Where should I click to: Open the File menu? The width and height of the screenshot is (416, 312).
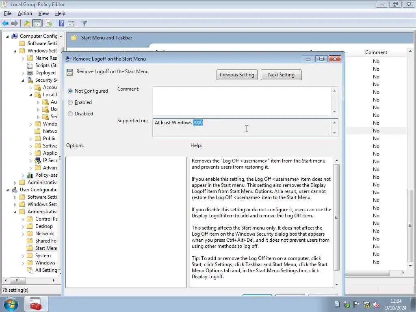pyautogui.click(x=7, y=13)
